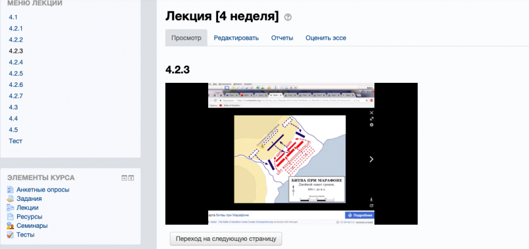Close the image viewer with the X
Viewport: 529px width, 249px height.
[x=371, y=113]
